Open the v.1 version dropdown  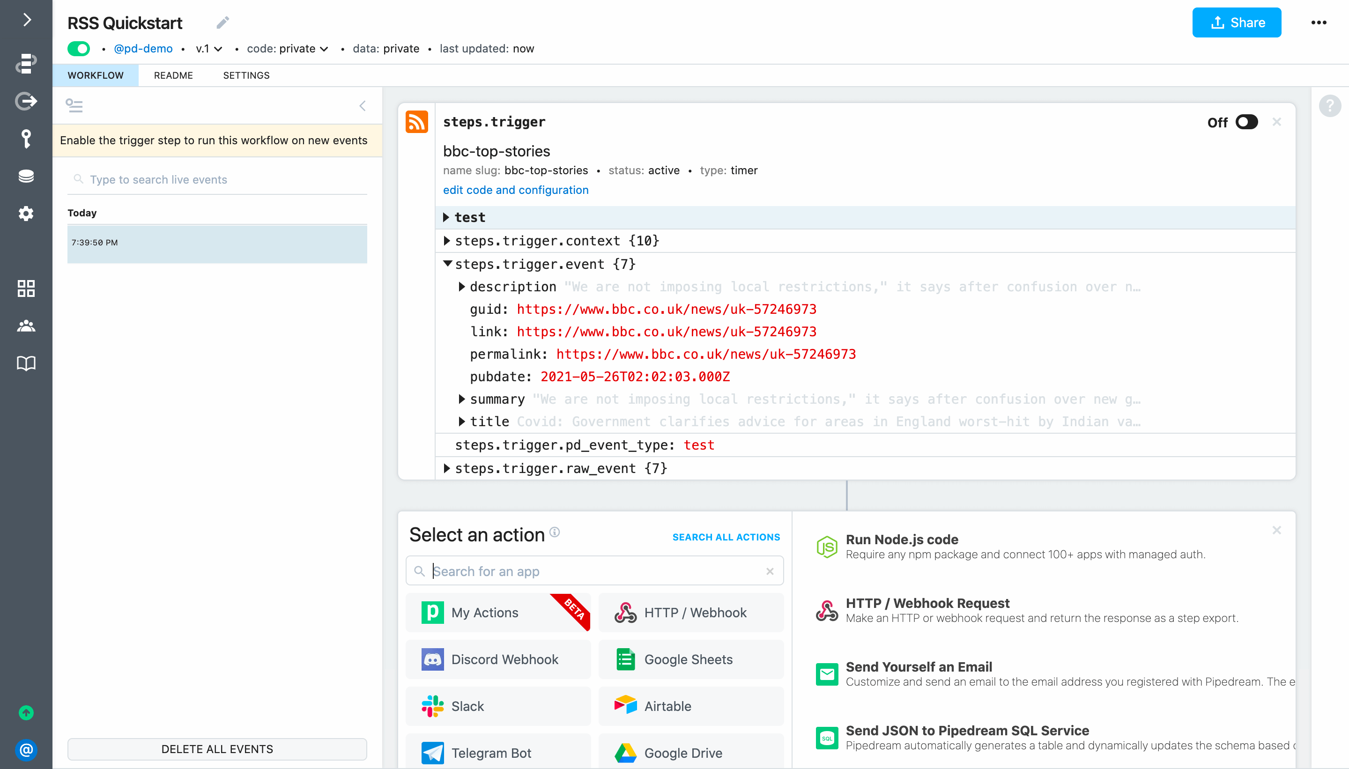click(208, 49)
